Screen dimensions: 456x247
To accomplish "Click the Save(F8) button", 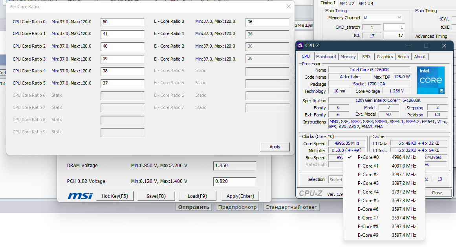I will (x=156, y=196).
